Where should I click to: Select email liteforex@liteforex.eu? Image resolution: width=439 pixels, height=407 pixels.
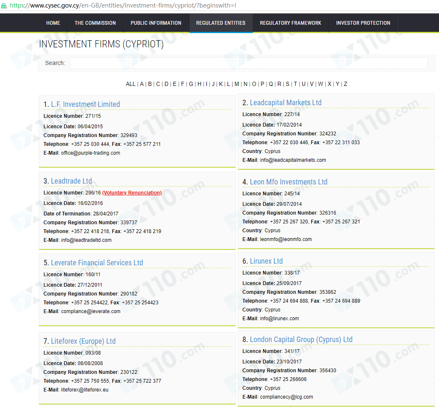(85, 390)
